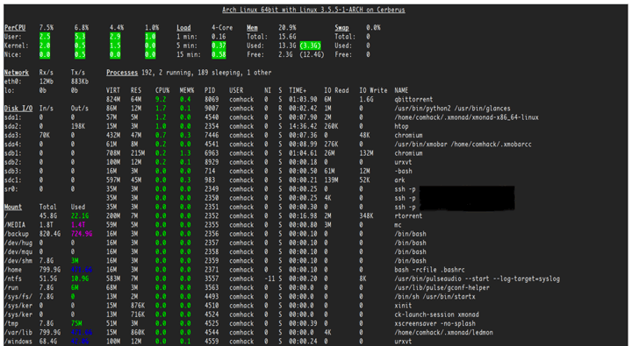Select the ark process name
The height and width of the screenshot is (346, 632).
pos(400,180)
